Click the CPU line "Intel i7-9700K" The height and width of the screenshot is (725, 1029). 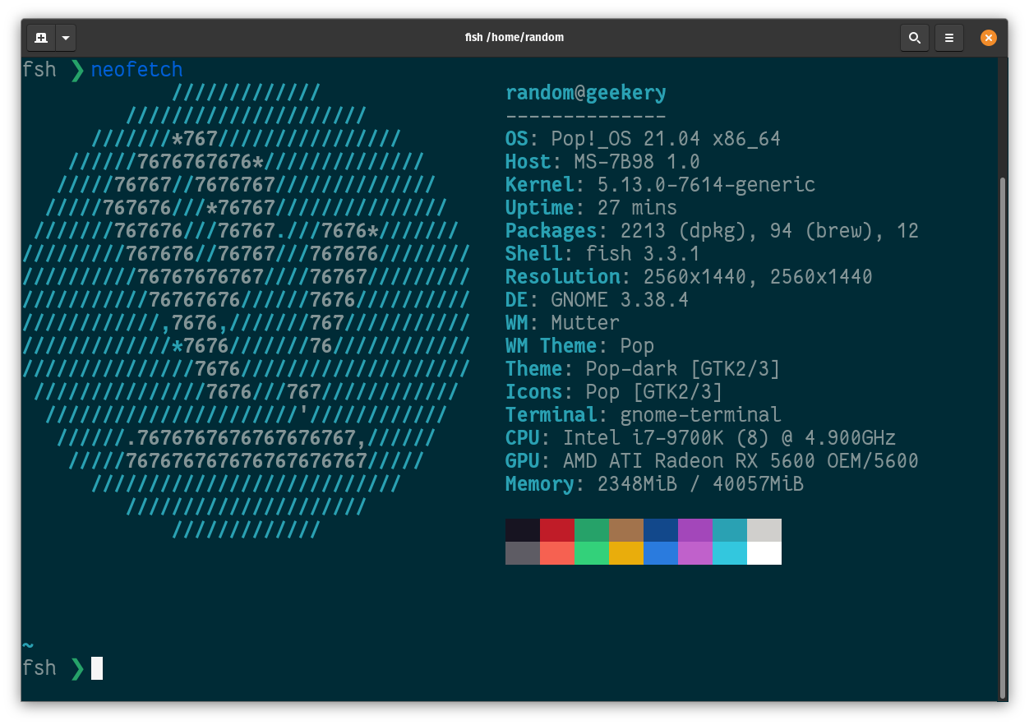click(x=700, y=438)
